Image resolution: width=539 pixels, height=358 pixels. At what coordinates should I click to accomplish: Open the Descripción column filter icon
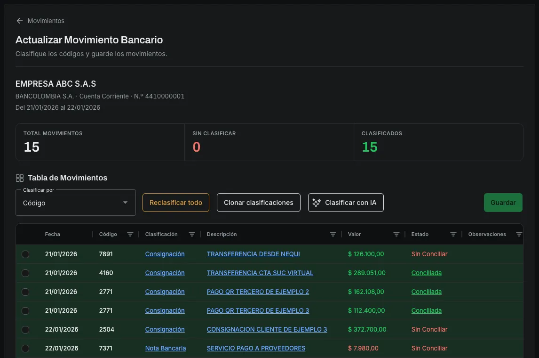333,235
